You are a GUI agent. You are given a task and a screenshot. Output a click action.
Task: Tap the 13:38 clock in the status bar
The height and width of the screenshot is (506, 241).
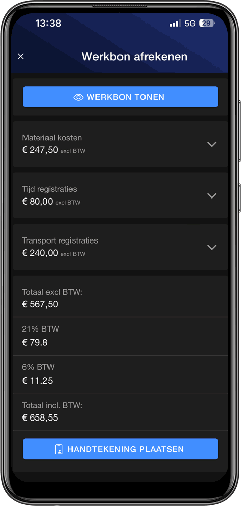pyautogui.click(x=49, y=23)
